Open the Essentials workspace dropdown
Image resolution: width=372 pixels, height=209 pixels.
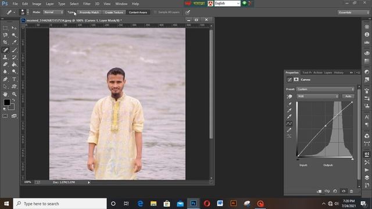coord(353,12)
